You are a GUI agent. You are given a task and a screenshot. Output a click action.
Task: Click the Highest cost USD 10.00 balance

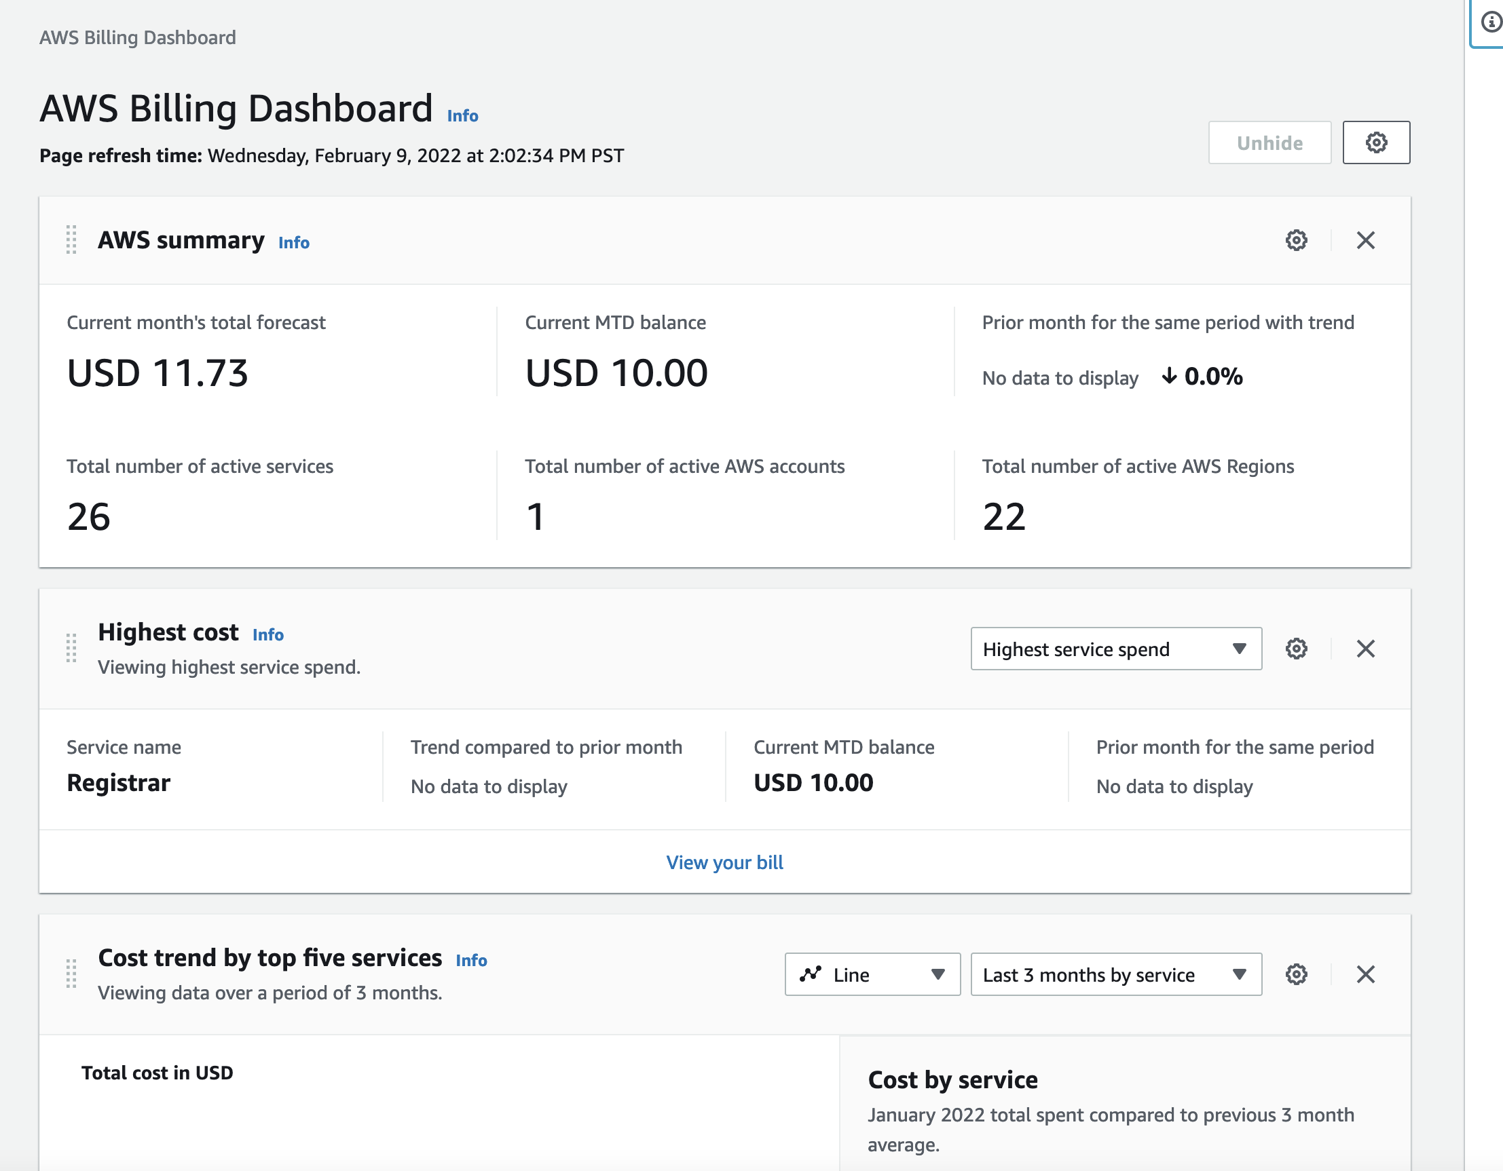coord(813,782)
